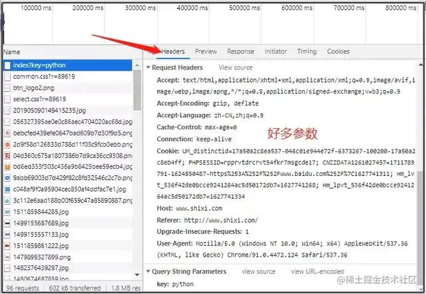Collapse the Query String Parameters section
The image size is (426, 294).
(x=148, y=271)
